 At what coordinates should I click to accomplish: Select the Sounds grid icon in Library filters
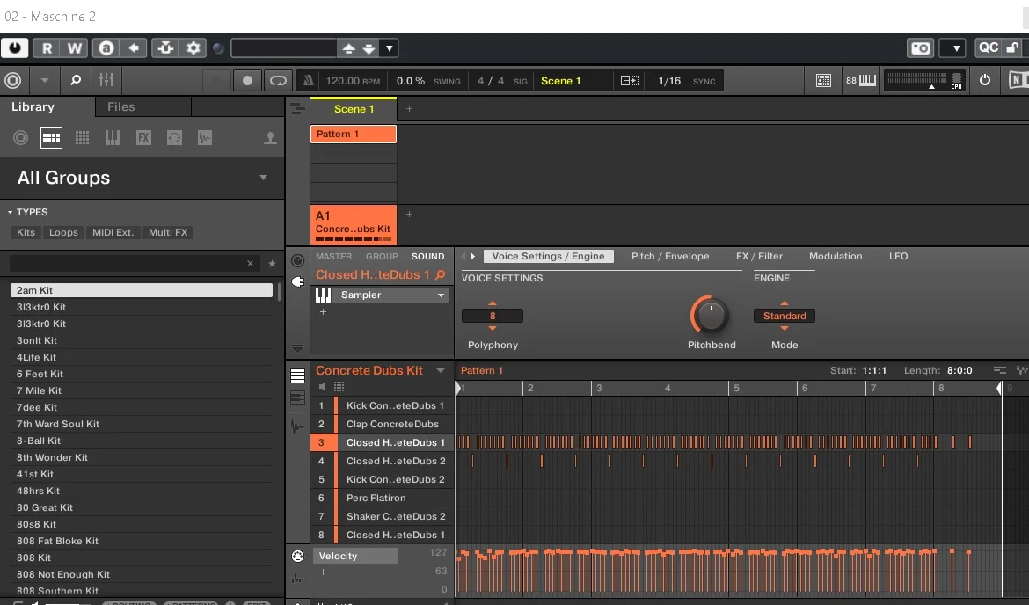coord(82,138)
